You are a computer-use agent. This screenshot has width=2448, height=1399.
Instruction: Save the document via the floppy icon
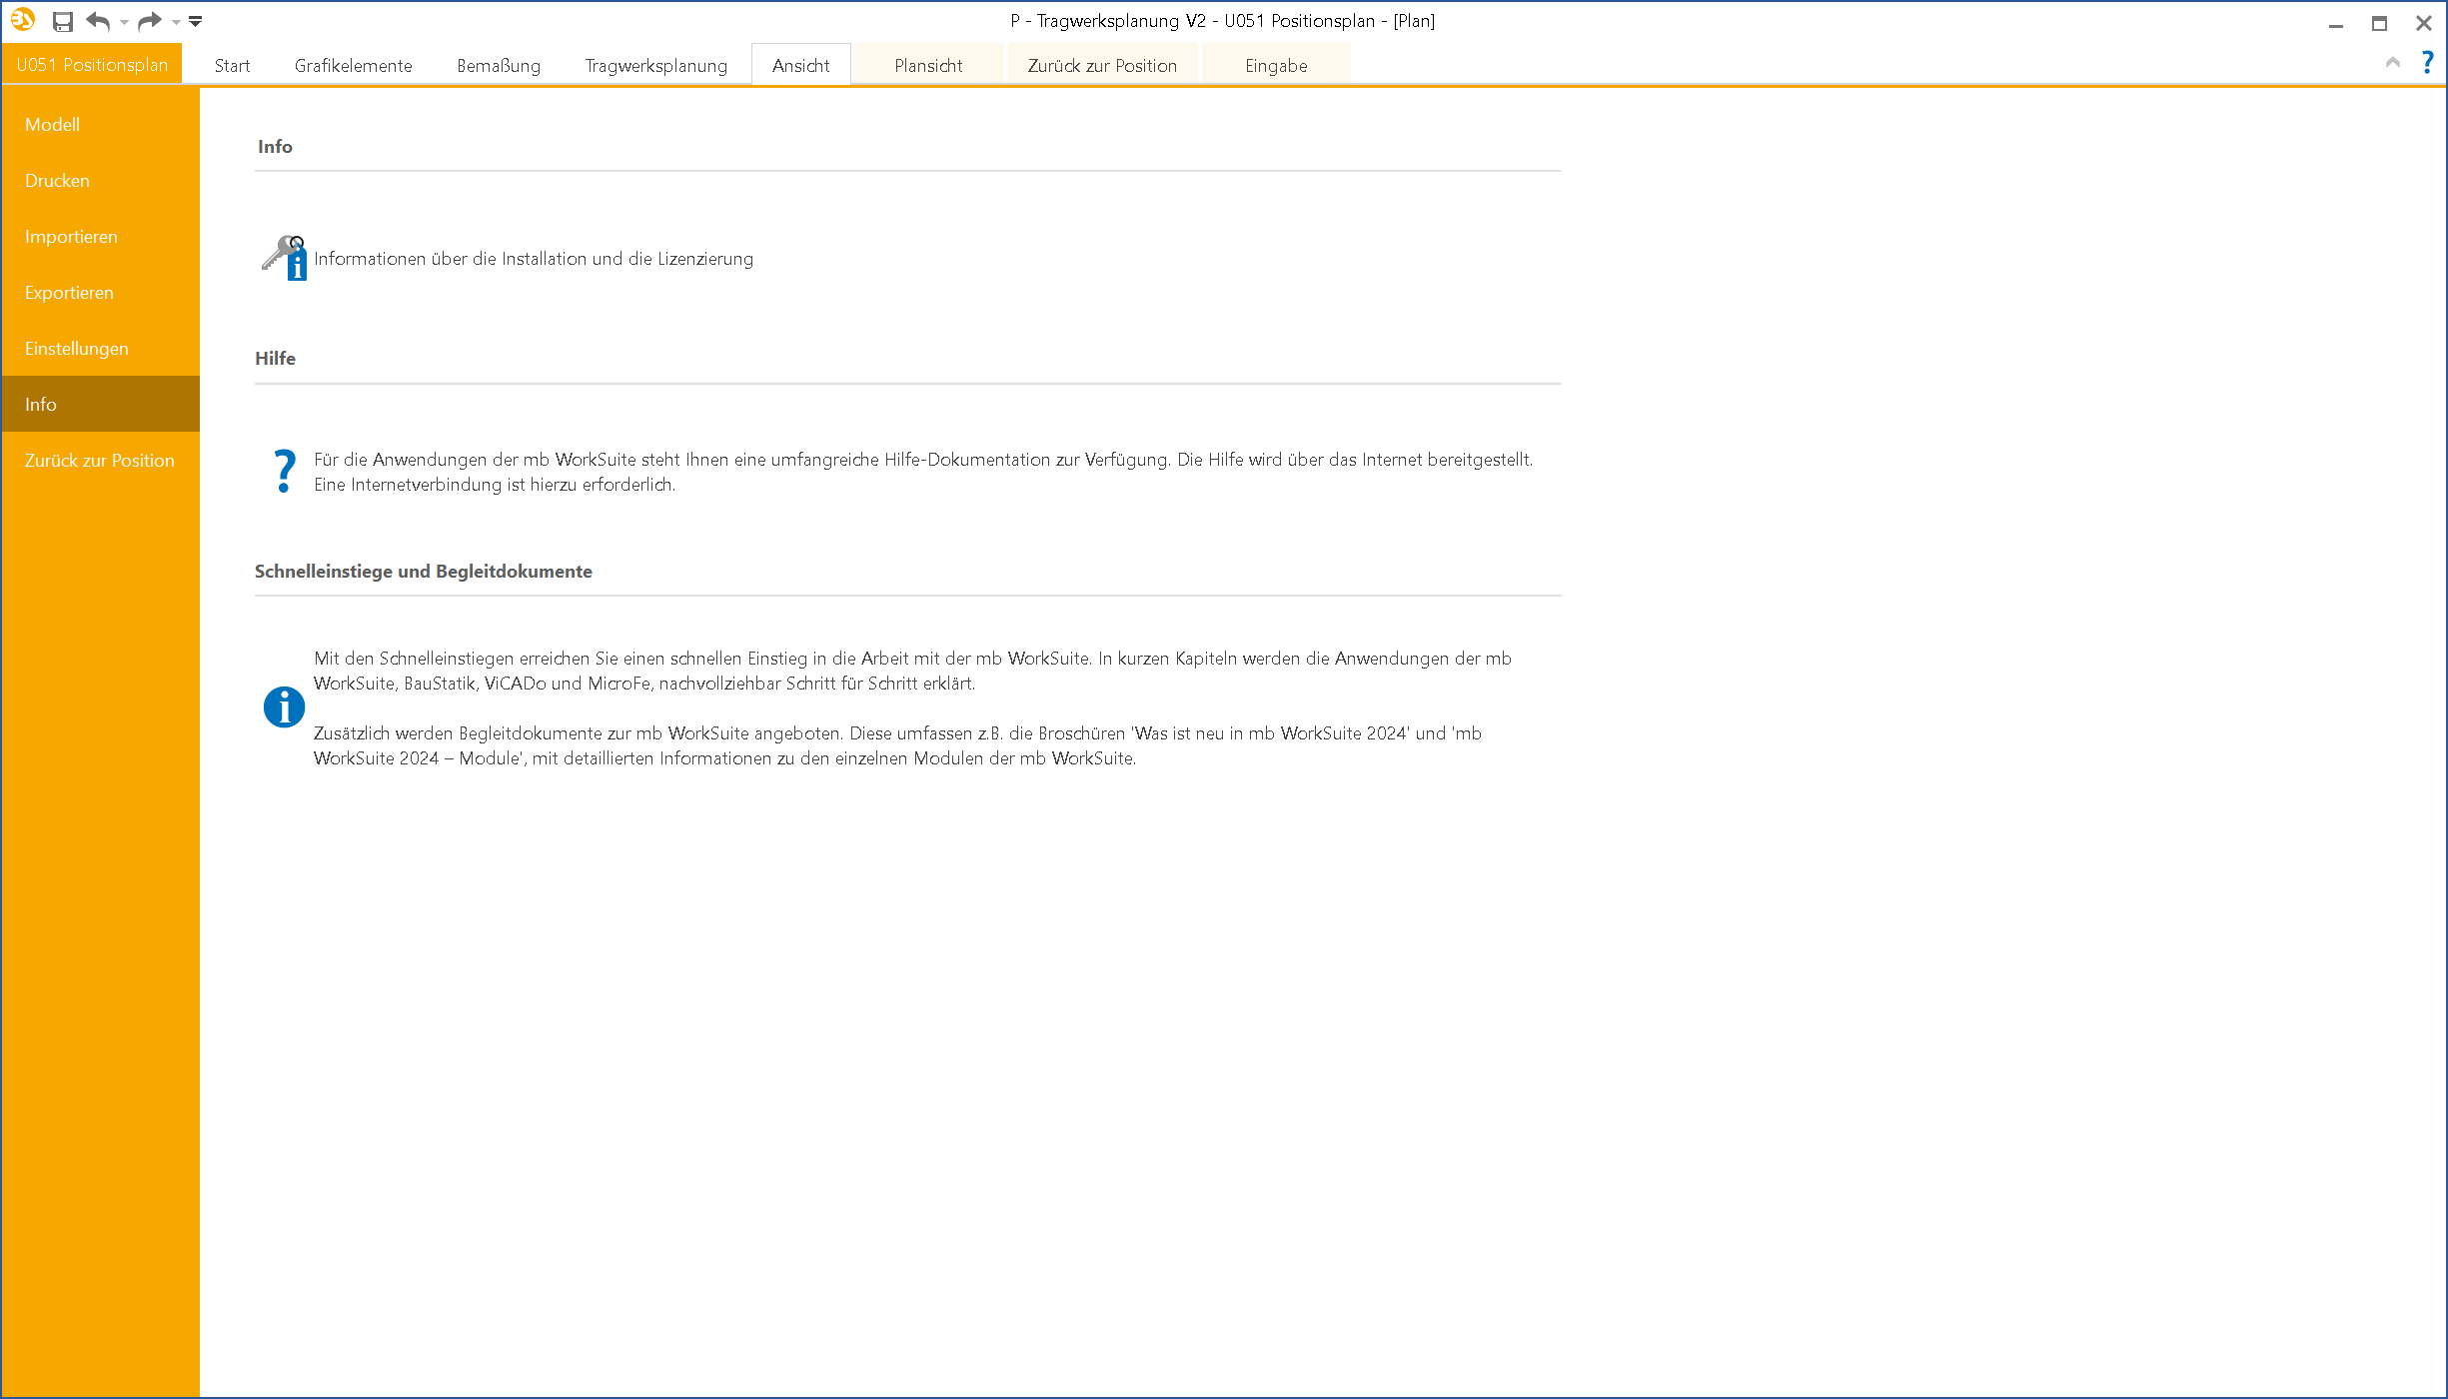point(63,21)
